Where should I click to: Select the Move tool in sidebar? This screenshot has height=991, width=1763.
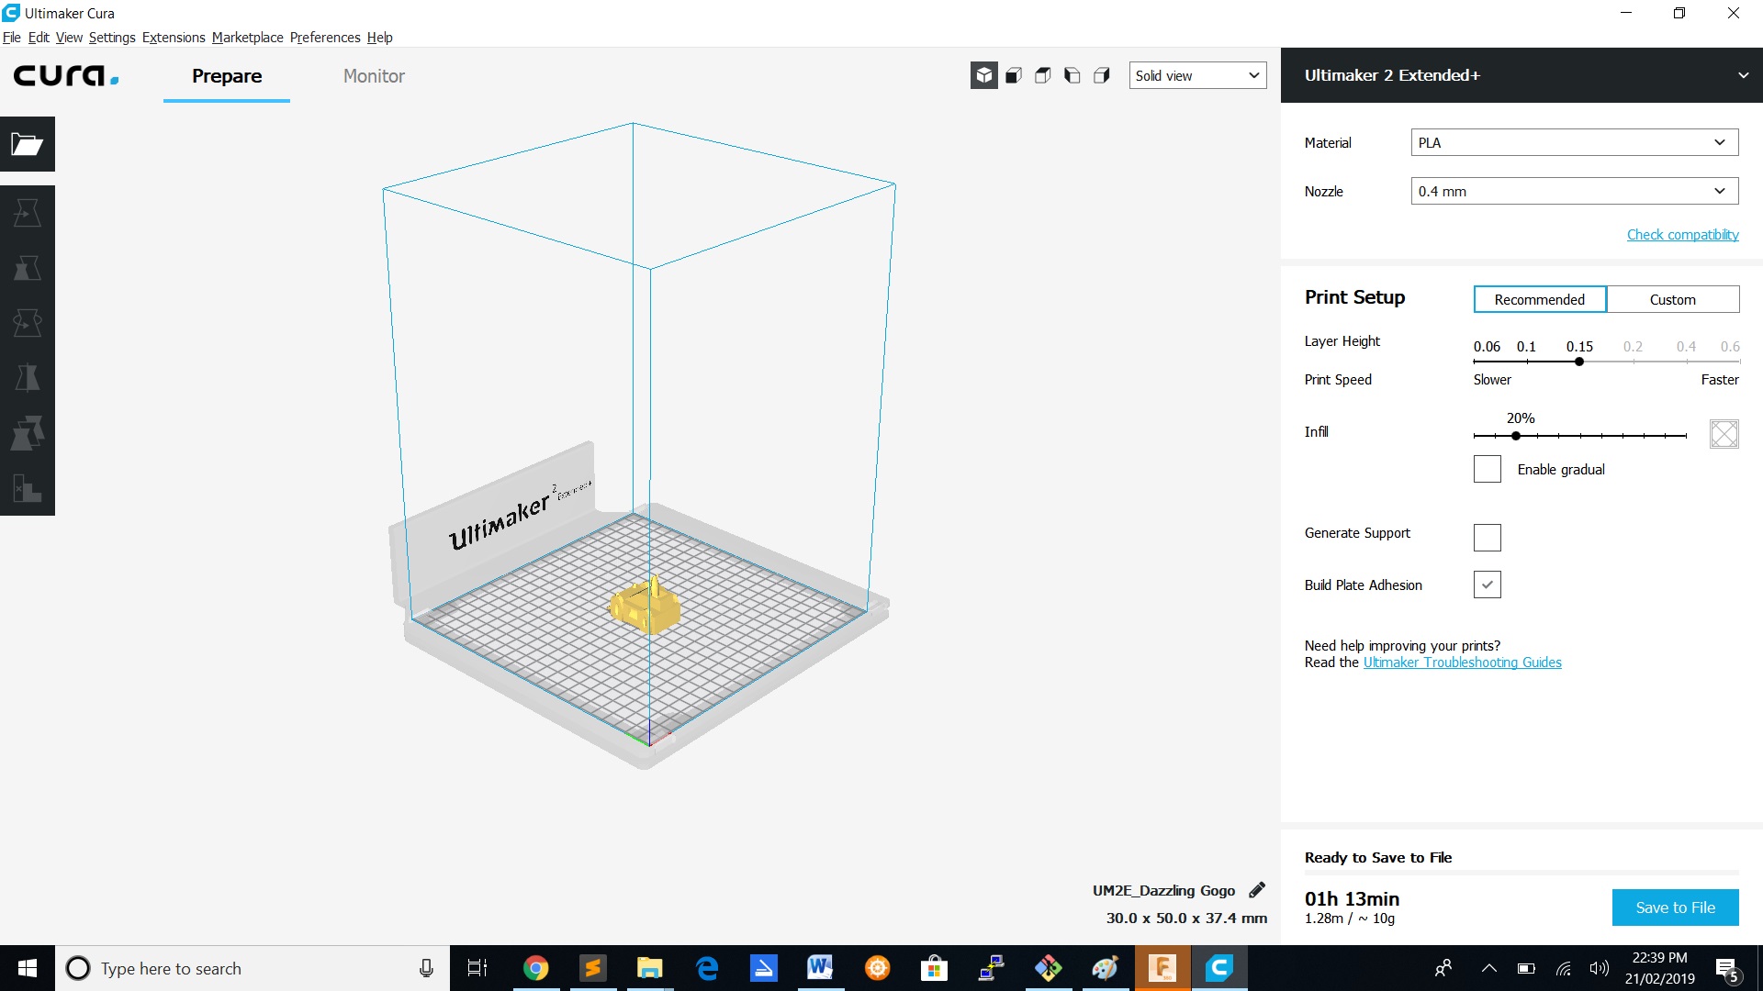[27, 213]
